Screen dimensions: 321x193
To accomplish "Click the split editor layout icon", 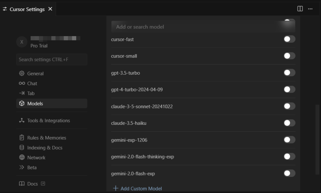I will pyautogui.click(x=300, y=9).
